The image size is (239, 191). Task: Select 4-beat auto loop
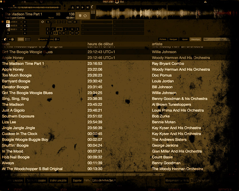coord(59,29)
